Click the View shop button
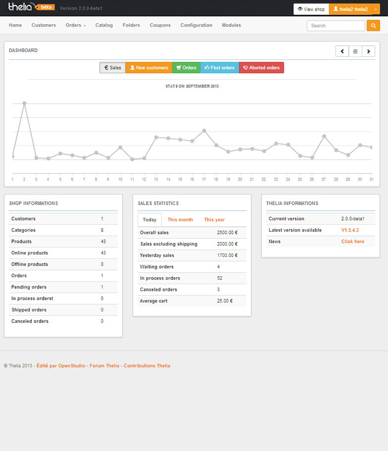388x451 pixels. pos(311,9)
